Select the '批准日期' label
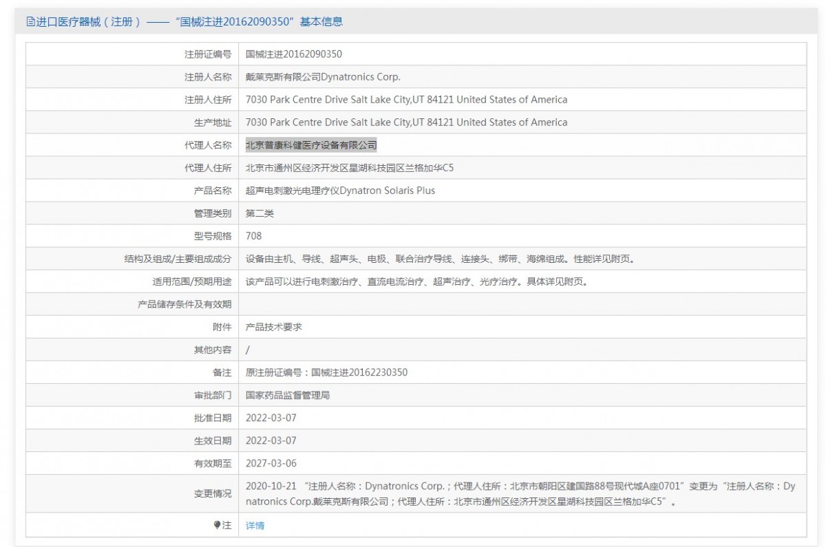Screen dimensions: 826x547 (213, 418)
